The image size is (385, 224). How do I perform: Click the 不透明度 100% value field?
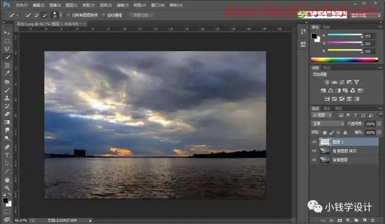coord(370,124)
